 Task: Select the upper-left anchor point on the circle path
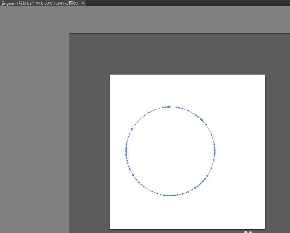(x=145, y=115)
